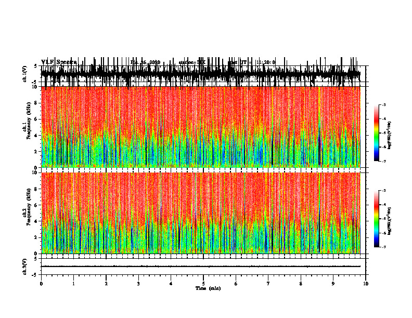Click the plot date text ending in 2020
This screenshot has height=318, width=412.
145,62
